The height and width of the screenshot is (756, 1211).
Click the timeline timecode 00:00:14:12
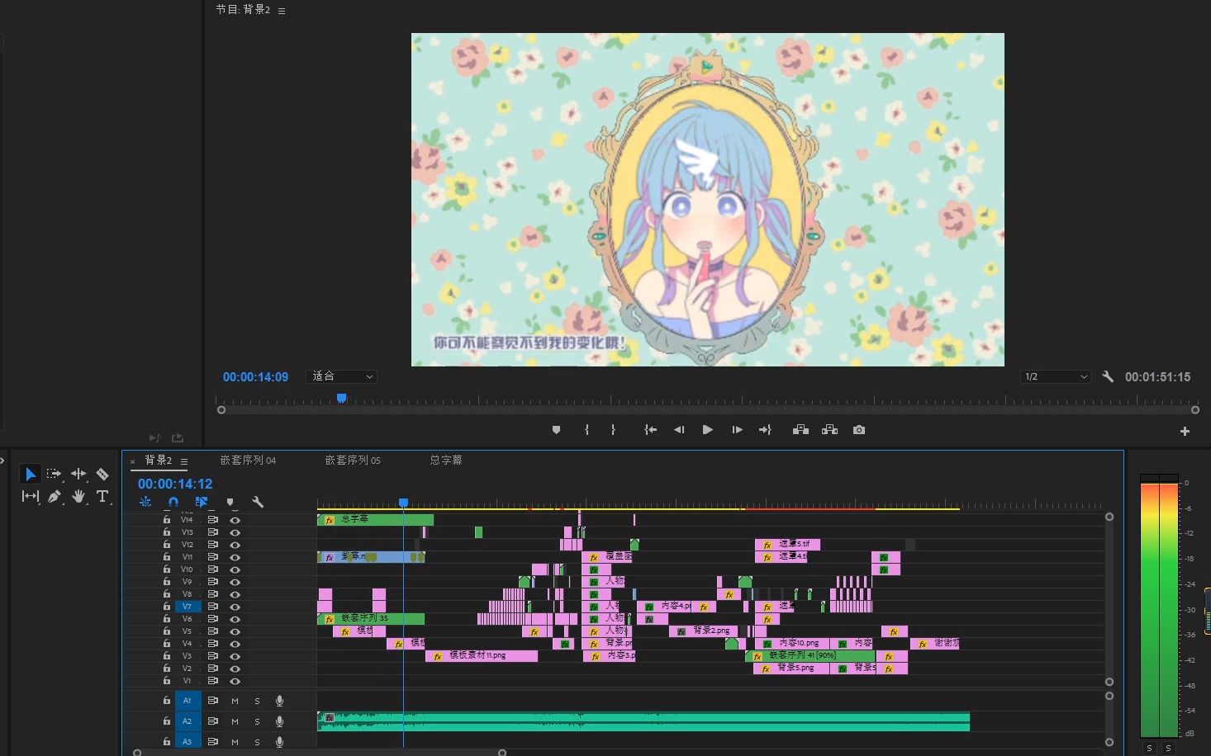coord(175,484)
